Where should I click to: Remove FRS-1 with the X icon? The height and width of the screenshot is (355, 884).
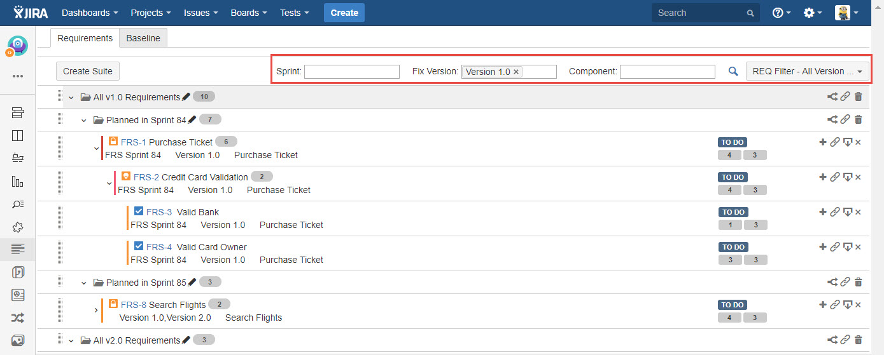tap(858, 142)
